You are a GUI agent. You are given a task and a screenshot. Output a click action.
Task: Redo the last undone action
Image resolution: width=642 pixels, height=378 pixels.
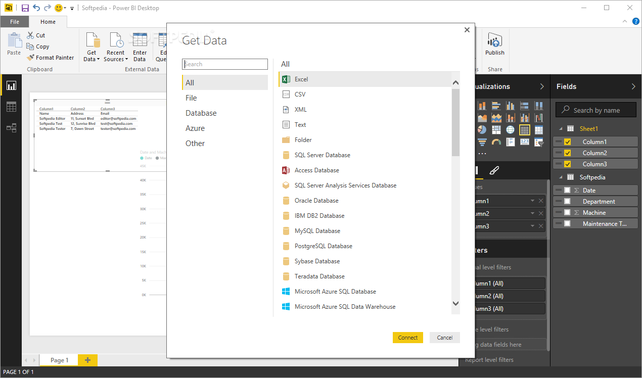[48, 8]
